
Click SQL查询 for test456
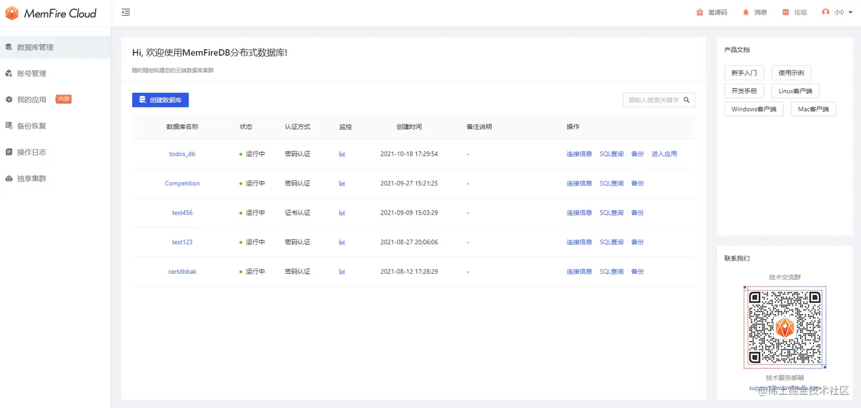pyautogui.click(x=612, y=213)
